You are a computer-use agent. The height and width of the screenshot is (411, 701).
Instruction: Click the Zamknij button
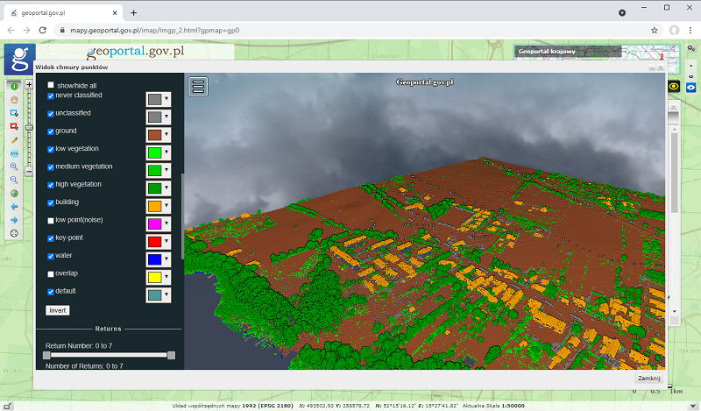tap(649, 378)
